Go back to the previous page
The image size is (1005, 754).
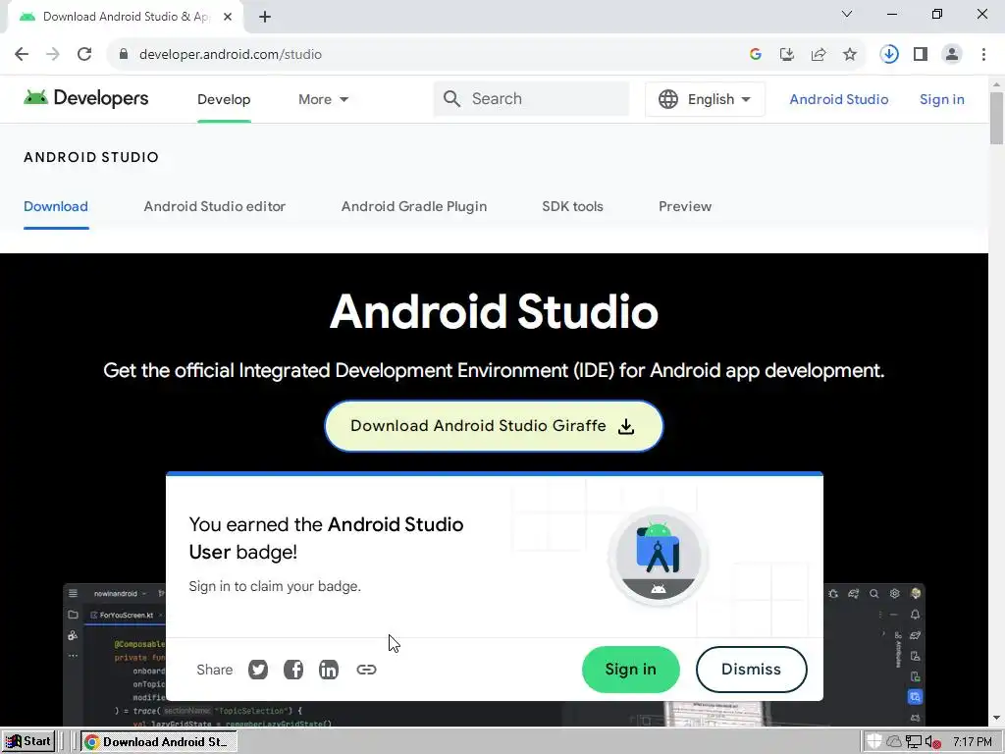(x=22, y=55)
